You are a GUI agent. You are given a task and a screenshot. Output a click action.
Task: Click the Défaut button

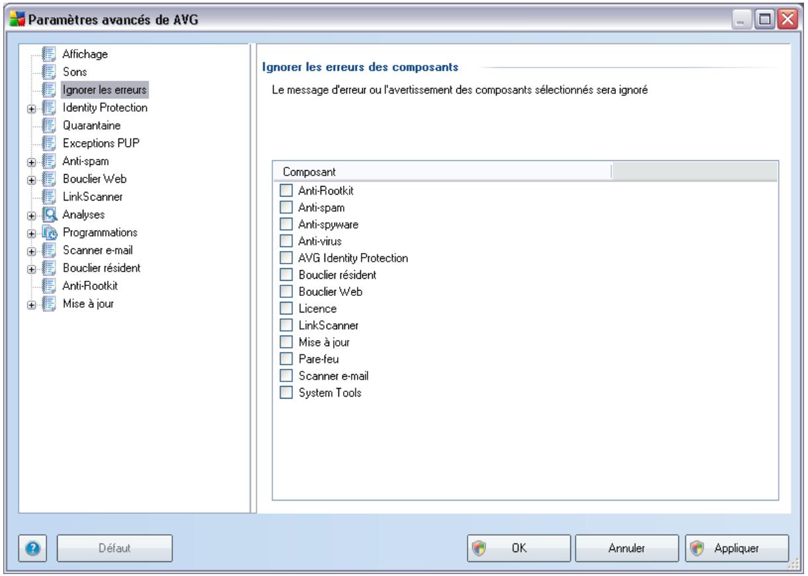coord(115,548)
